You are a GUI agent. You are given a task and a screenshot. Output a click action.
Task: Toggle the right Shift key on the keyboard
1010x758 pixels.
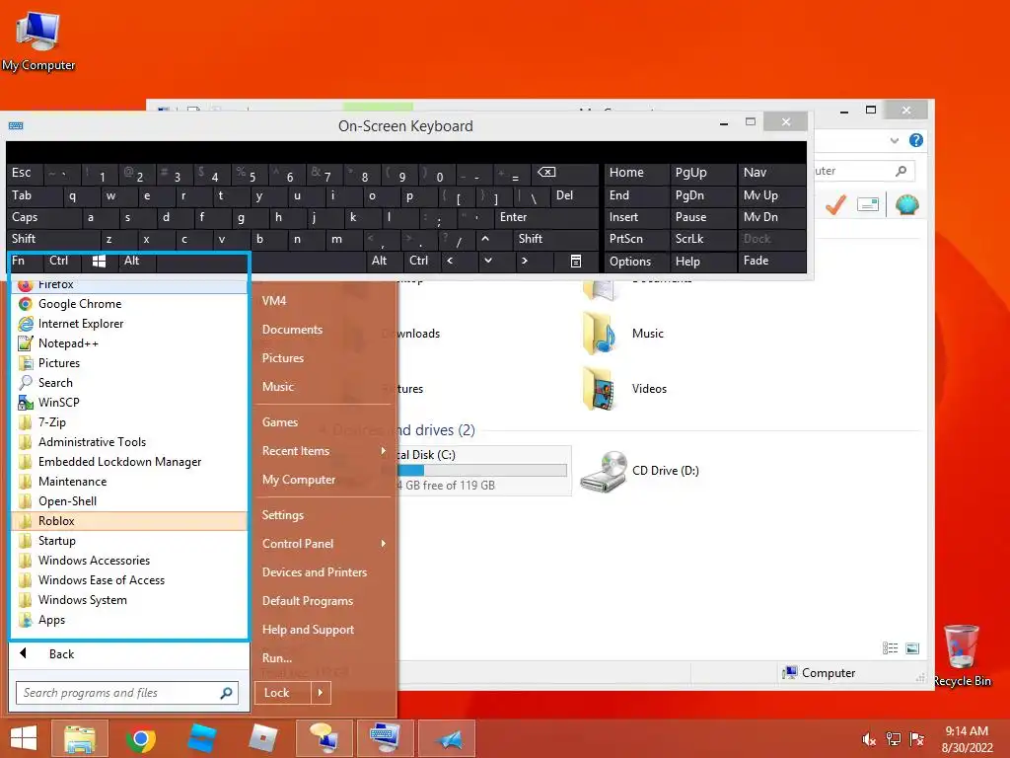[x=555, y=239]
